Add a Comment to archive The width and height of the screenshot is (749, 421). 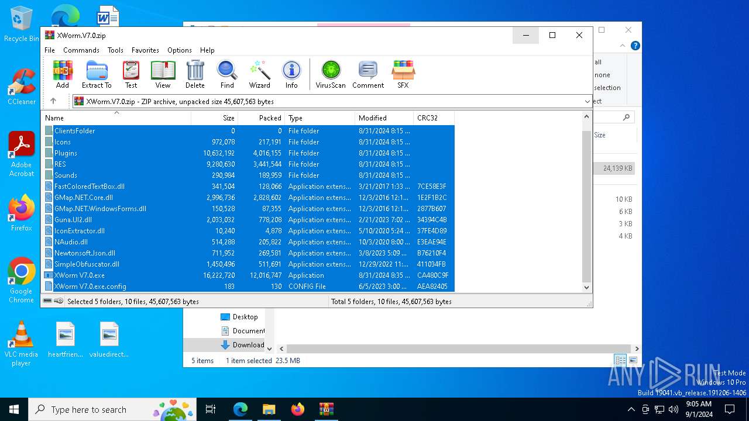point(368,74)
